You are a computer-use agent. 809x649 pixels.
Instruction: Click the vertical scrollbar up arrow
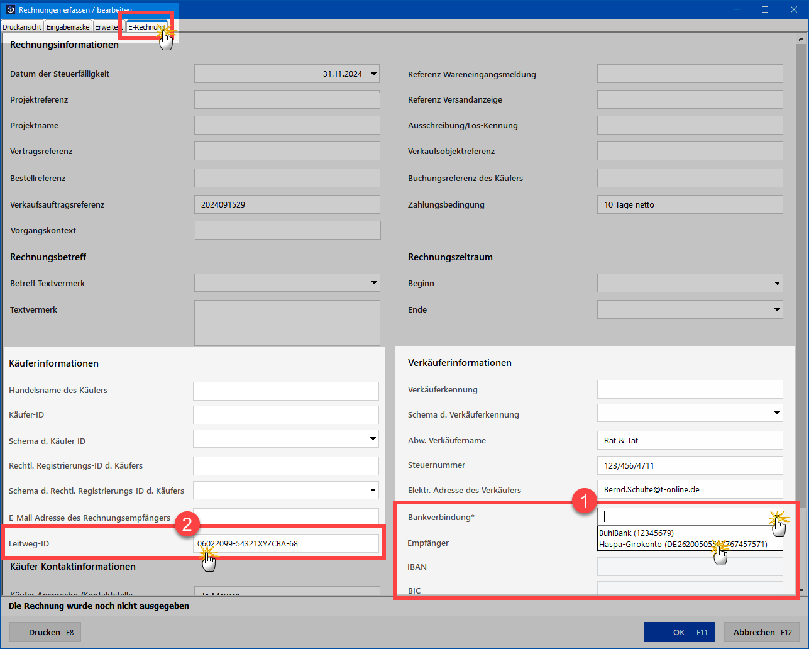click(x=800, y=40)
